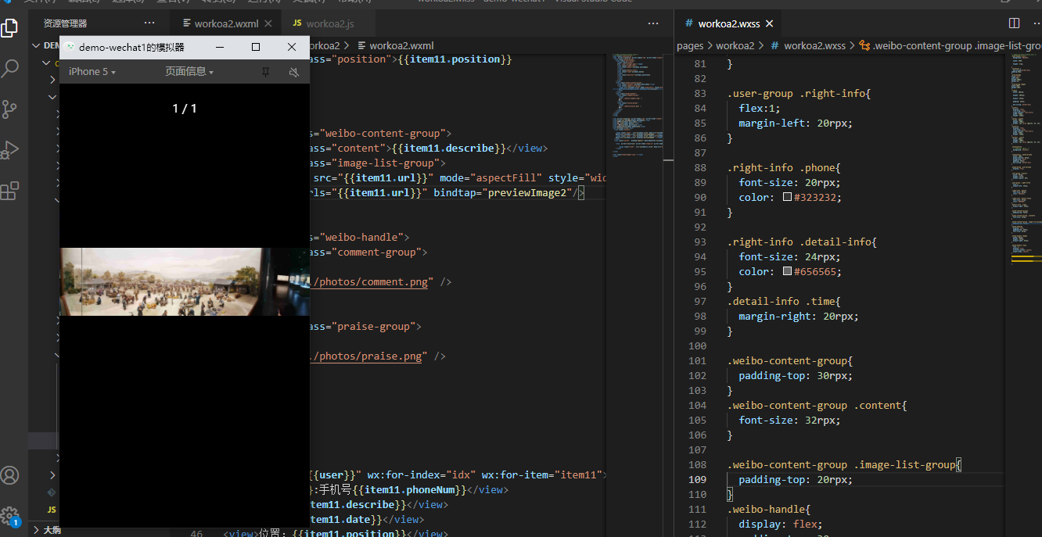Open the Run and Debug view

pyautogui.click(x=10, y=150)
